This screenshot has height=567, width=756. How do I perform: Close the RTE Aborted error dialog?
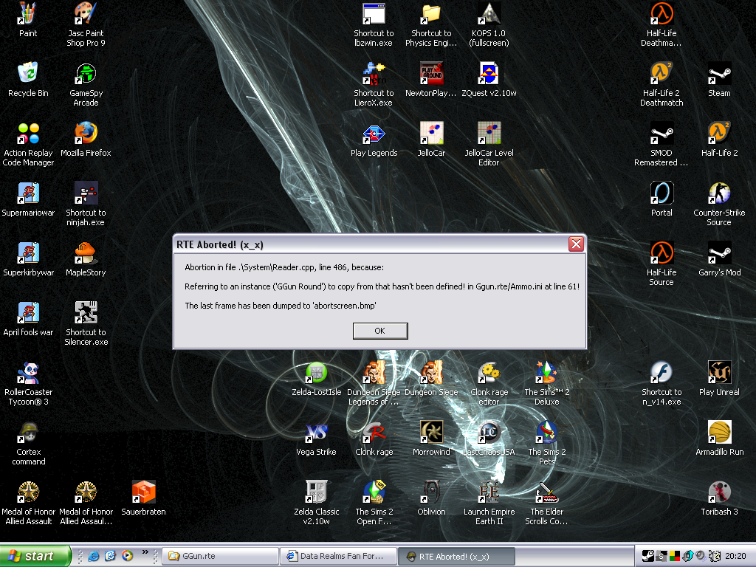(x=577, y=244)
